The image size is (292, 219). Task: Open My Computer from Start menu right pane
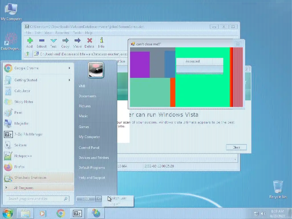(x=89, y=137)
